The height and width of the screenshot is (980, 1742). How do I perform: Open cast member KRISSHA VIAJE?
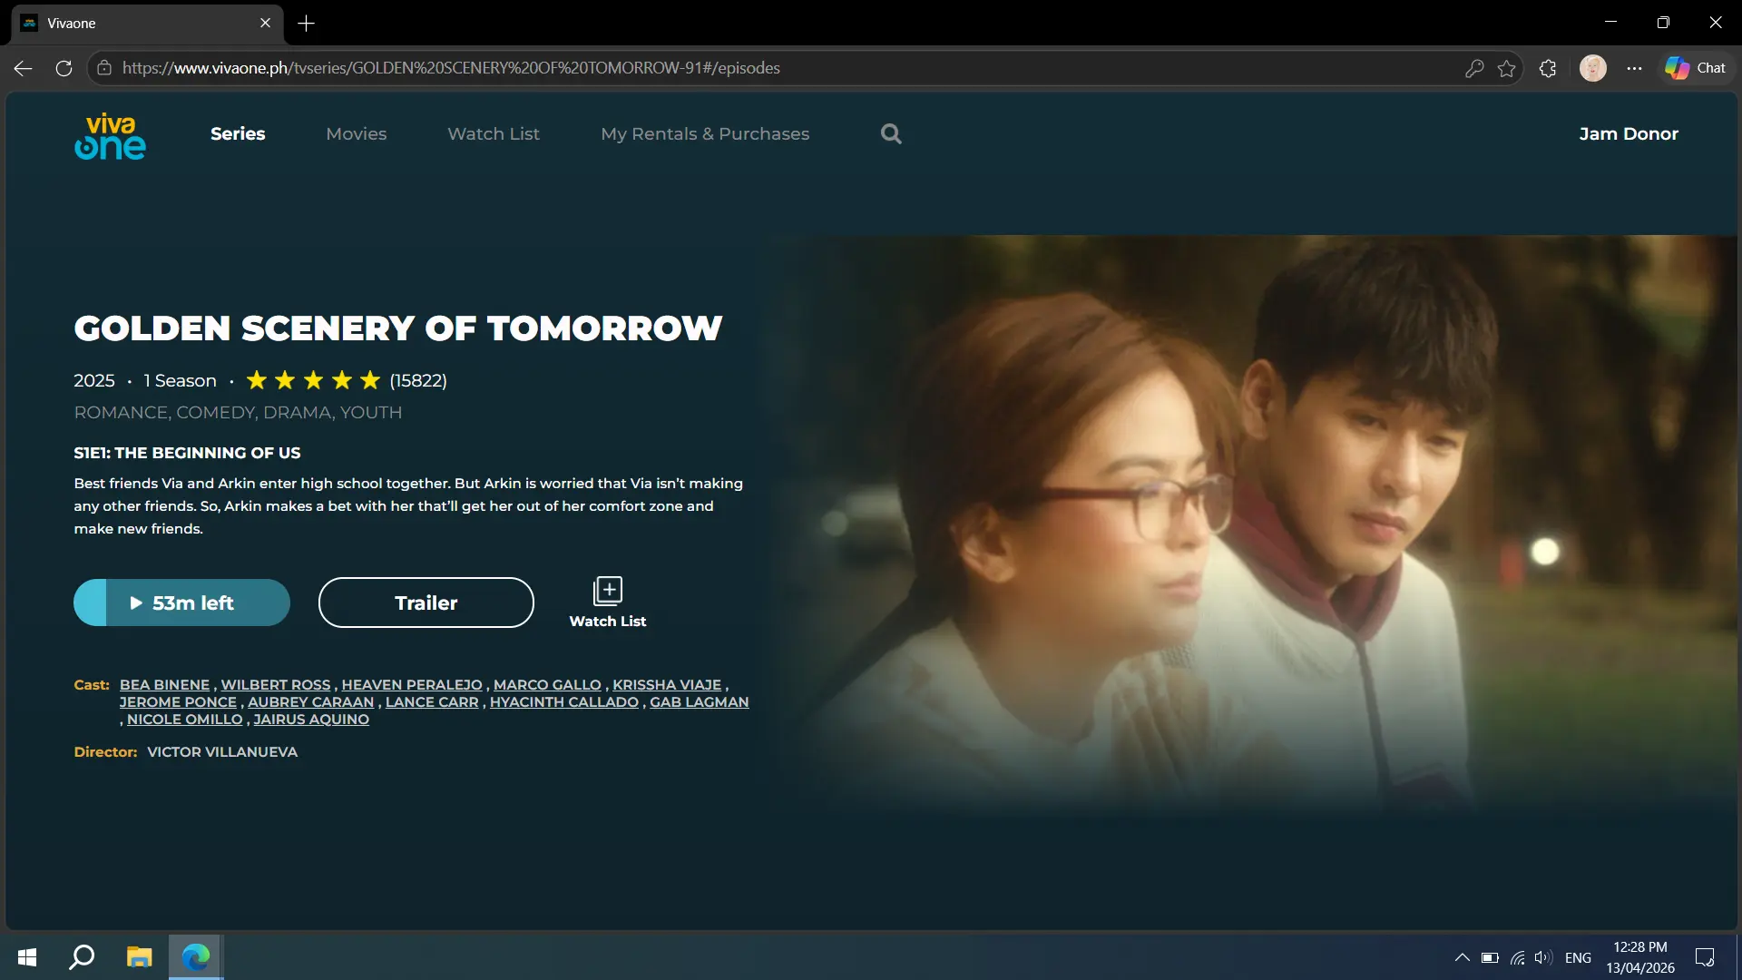pyautogui.click(x=667, y=685)
